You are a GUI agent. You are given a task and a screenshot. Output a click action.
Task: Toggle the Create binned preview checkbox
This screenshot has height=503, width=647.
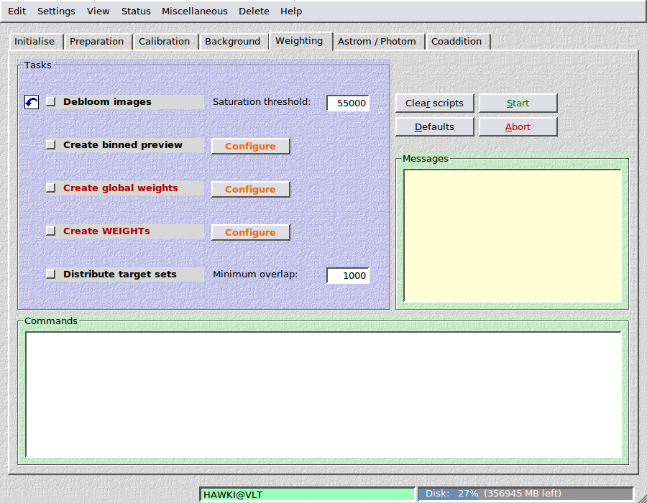51,145
